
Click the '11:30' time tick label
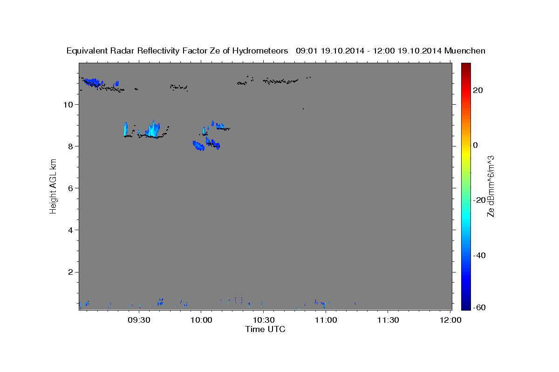[388, 320]
